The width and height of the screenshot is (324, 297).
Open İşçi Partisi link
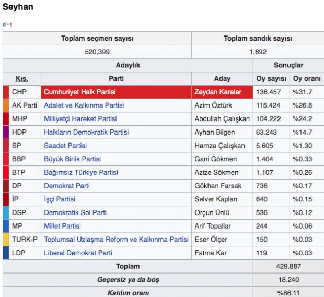tap(60, 199)
